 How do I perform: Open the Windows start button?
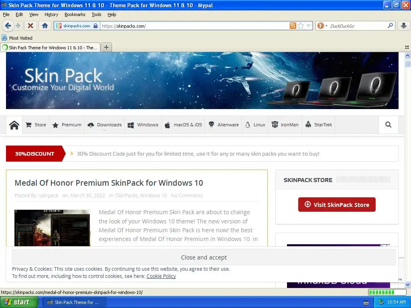[19, 302]
